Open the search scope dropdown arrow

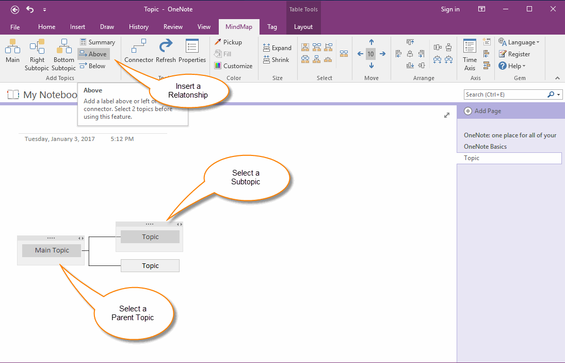coord(559,95)
